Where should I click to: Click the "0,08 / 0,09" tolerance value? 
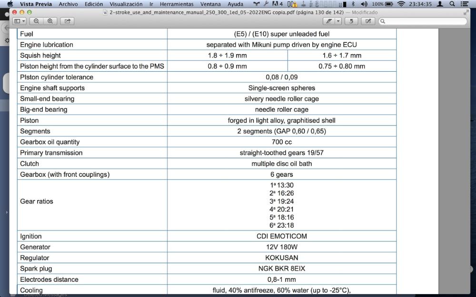point(281,77)
